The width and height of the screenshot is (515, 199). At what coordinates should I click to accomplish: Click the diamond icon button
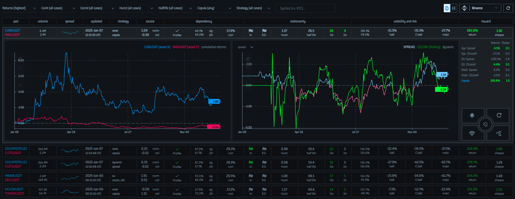point(472,133)
